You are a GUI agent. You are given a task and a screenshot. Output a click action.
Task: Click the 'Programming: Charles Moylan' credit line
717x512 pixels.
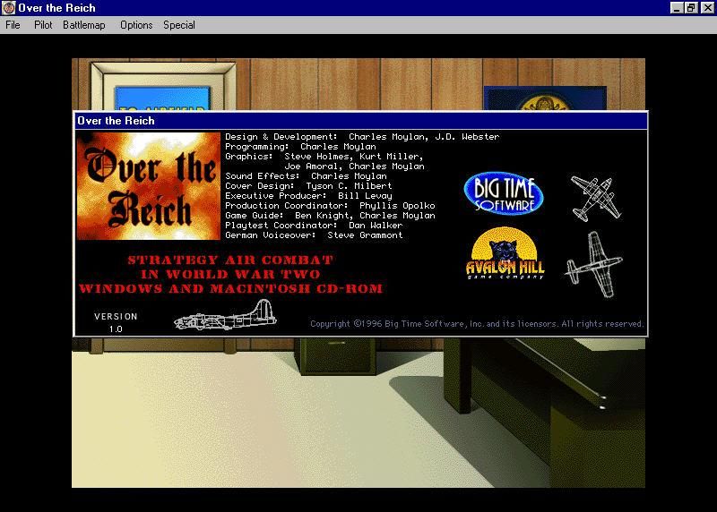click(x=300, y=147)
